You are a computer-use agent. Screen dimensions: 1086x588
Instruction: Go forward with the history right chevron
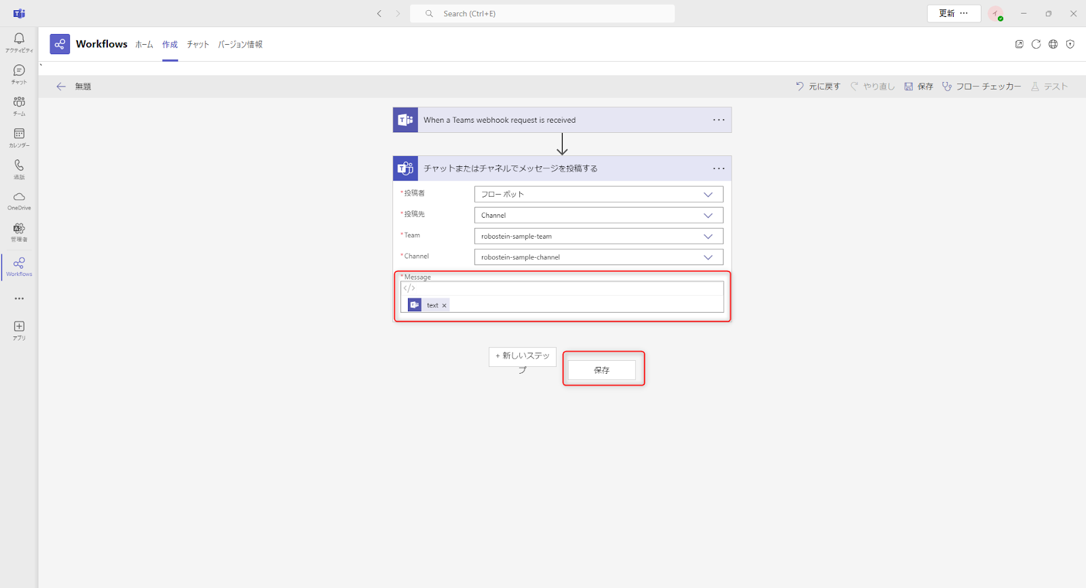398,14
